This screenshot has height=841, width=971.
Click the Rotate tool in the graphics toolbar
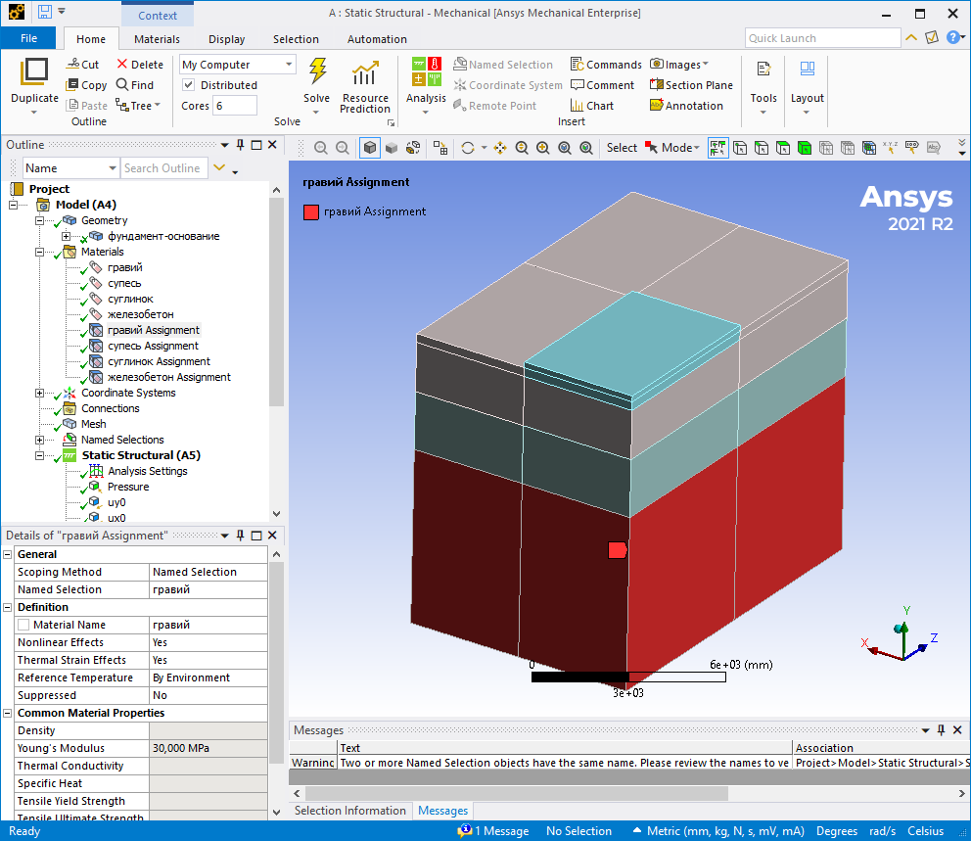tap(468, 148)
